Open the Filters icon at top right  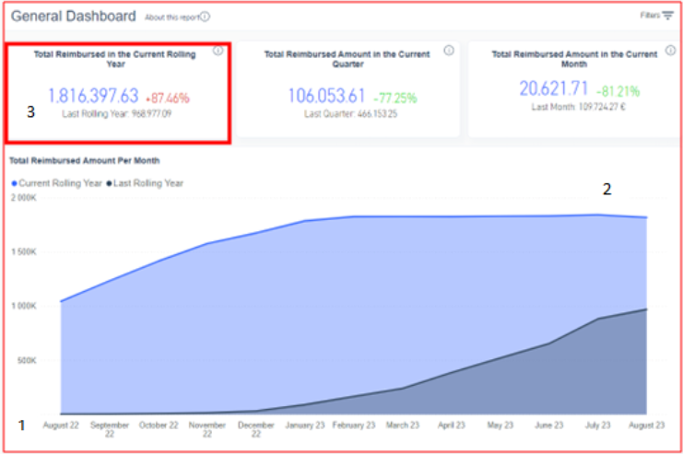tap(668, 16)
